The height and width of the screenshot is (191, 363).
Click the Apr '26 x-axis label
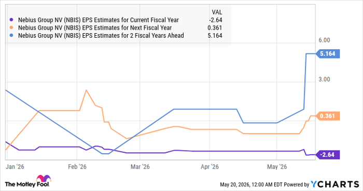(210, 167)
